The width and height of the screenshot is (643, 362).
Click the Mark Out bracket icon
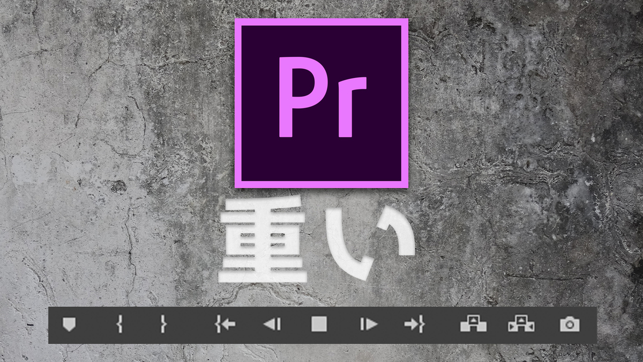coord(163,324)
